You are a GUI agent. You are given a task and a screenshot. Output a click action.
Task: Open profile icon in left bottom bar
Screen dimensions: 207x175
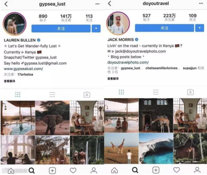point(94,170)
